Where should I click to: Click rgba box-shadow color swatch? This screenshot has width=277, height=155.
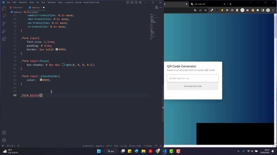[63, 65]
